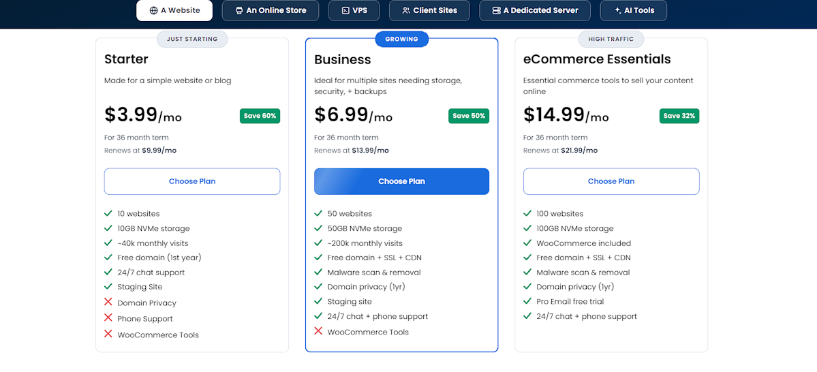Open A Dedicated Server tab

point(535,10)
